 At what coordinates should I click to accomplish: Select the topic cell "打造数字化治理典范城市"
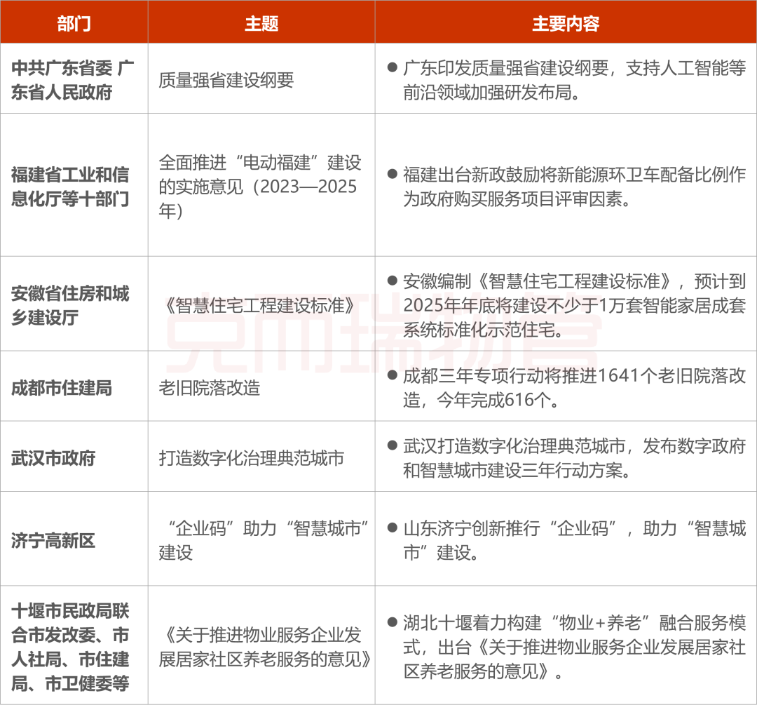click(x=261, y=457)
